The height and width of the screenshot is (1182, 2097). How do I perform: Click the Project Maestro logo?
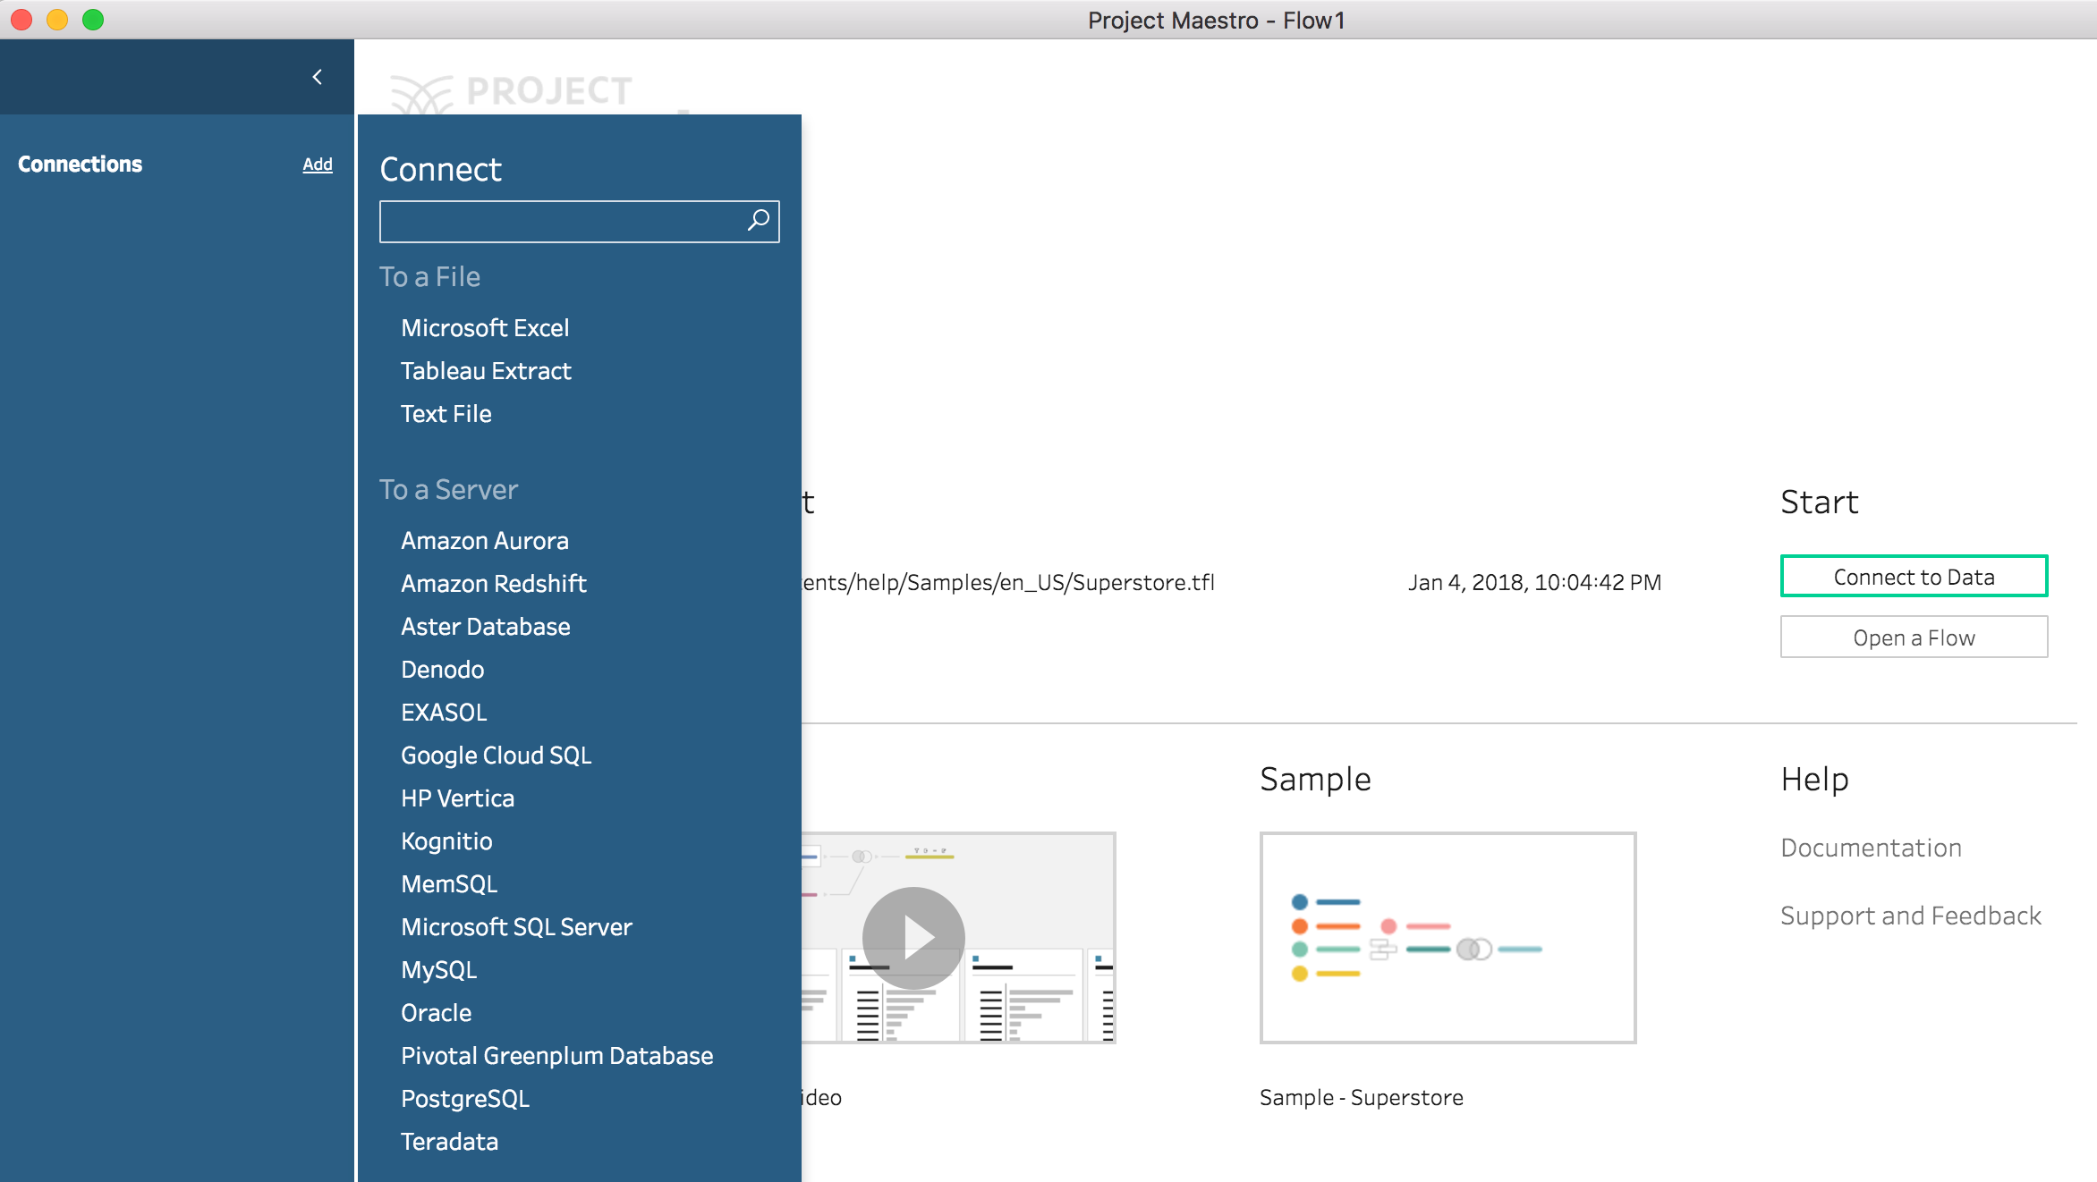512,92
